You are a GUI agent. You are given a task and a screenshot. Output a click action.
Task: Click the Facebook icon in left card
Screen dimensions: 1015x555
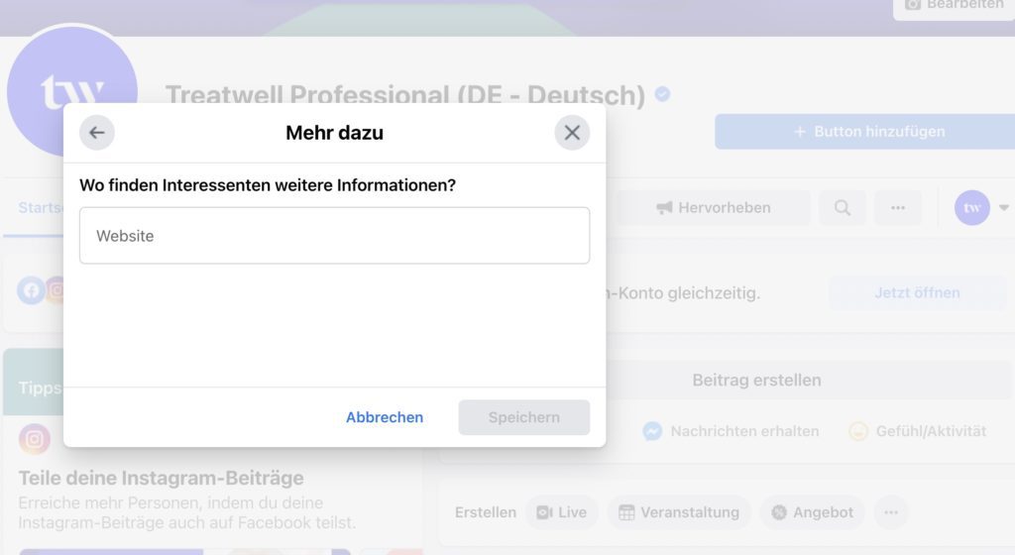[31, 290]
